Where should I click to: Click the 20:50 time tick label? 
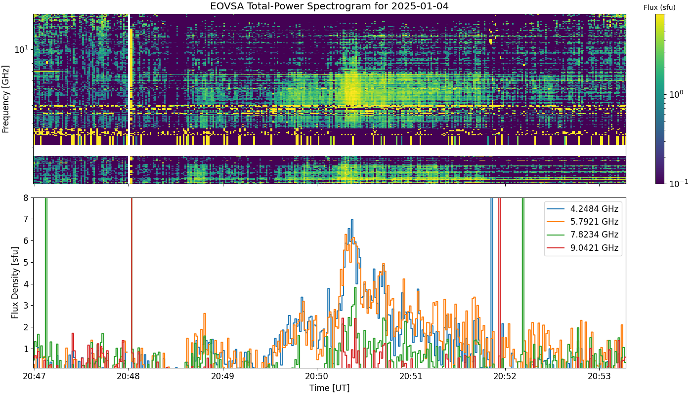point(317,376)
